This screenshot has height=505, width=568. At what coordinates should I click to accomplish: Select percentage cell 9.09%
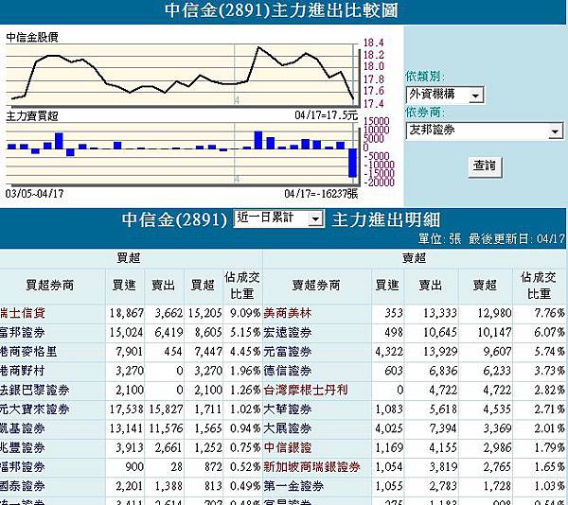(x=245, y=313)
